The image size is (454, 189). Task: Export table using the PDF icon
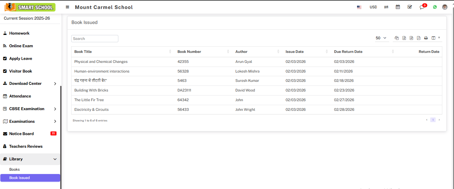[419, 38]
